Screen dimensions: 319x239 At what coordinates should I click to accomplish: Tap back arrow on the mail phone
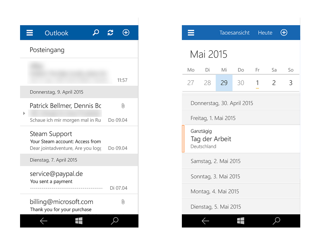[43, 221]
